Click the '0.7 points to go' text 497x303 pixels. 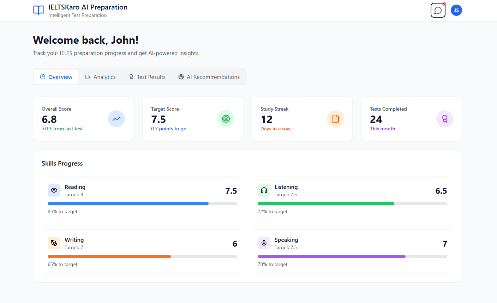click(169, 129)
